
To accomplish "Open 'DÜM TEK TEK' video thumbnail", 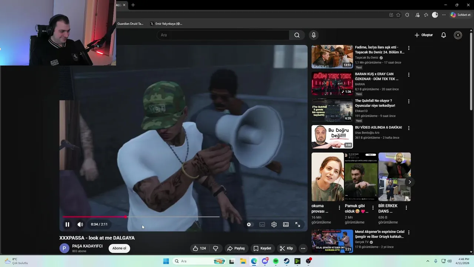I will point(332,83).
